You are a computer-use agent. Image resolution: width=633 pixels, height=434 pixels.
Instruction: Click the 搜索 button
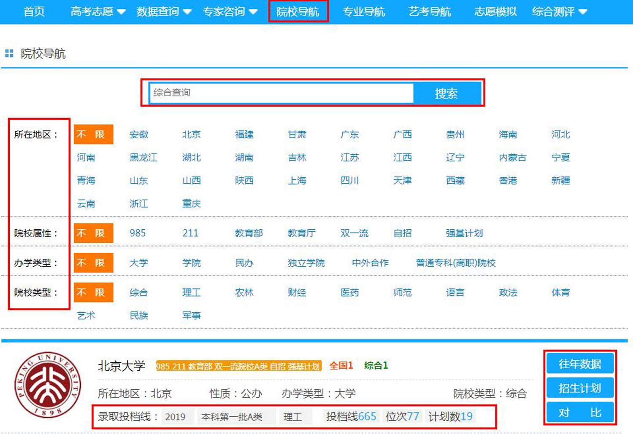[446, 93]
